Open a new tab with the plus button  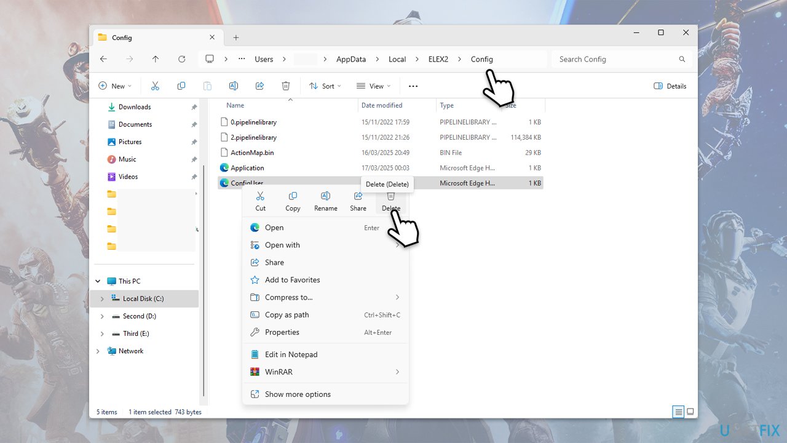(x=235, y=37)
